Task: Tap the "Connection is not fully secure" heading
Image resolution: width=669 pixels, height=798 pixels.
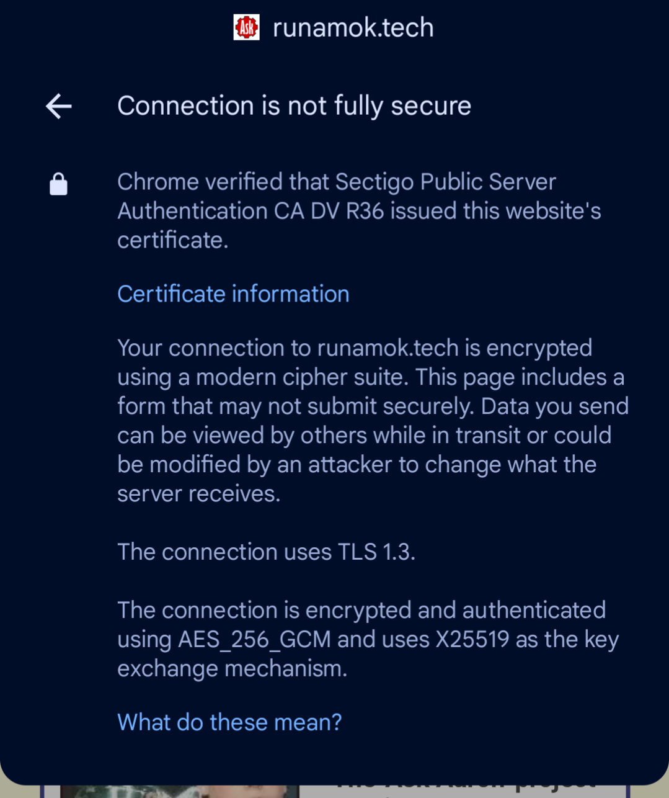Action: click(294, 106)
